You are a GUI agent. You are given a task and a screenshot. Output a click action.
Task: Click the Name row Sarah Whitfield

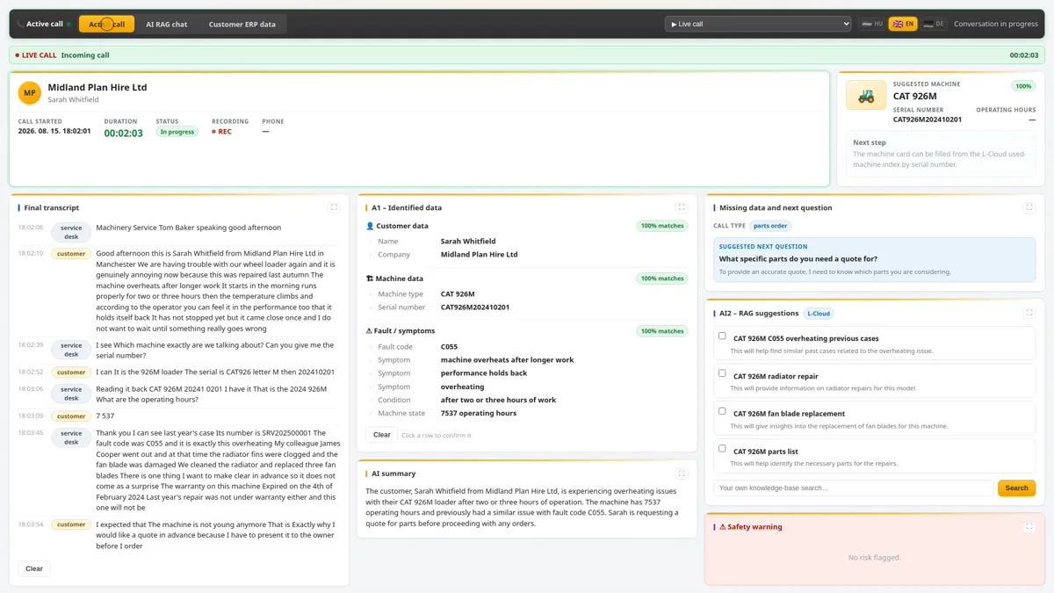(x=527, y=241)
